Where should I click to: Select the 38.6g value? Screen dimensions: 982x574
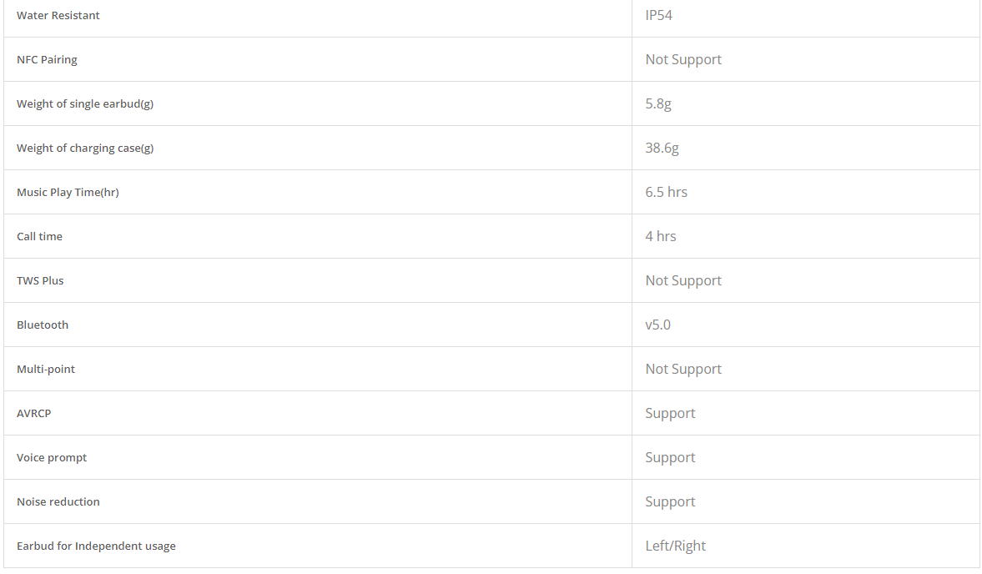(662, 149)
